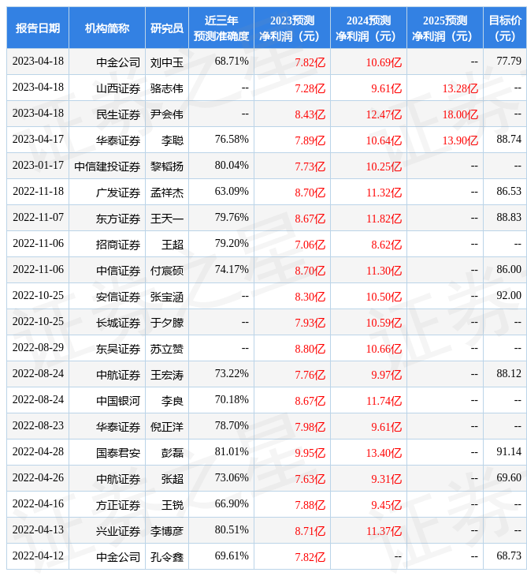Image resolution: width=527 pixels, height=576 pixels.
Task: Click the 机构简称 column header
Action: 107,28
